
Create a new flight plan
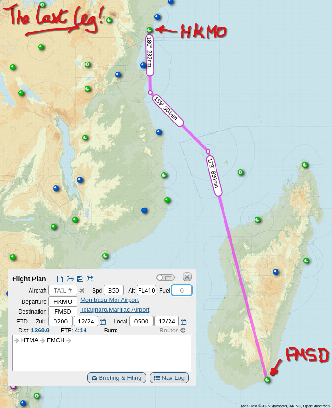pos(60,279)
